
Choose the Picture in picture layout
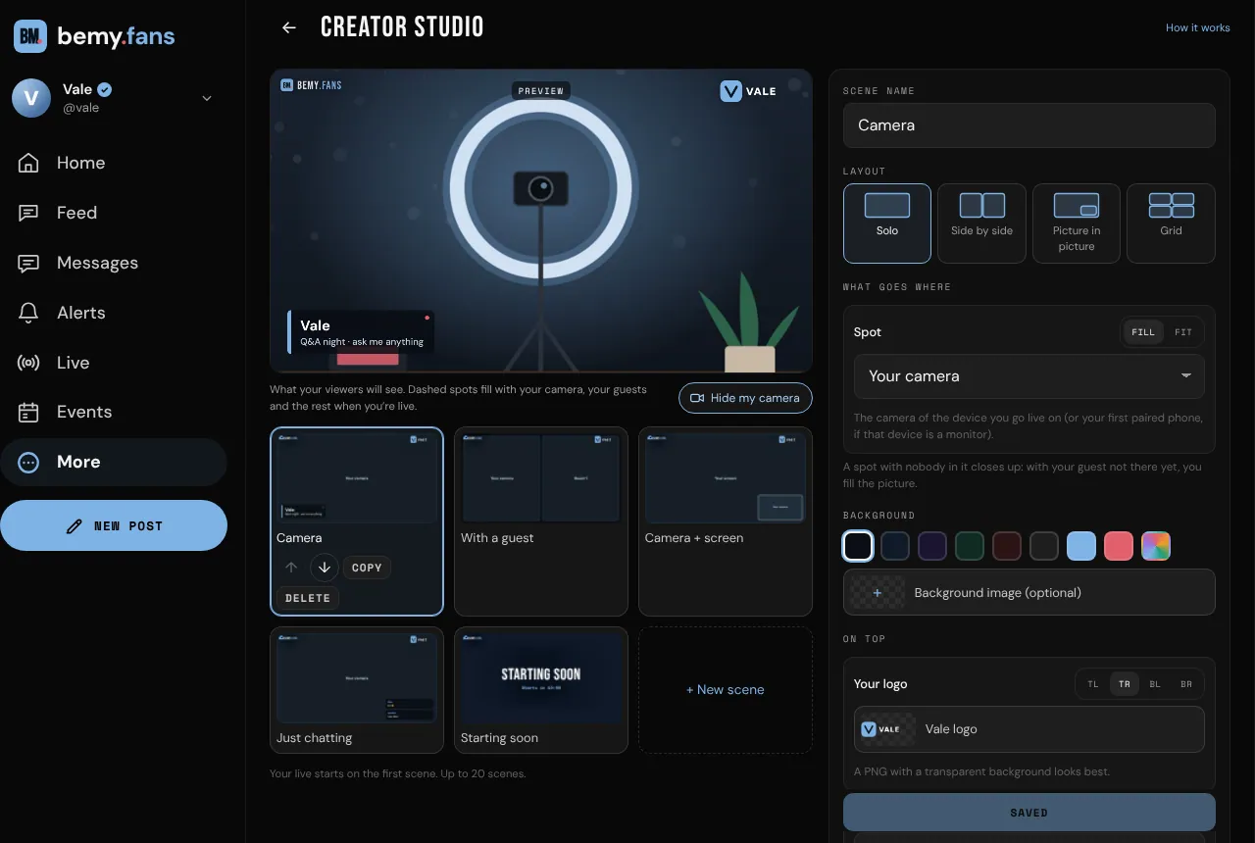1077,223
